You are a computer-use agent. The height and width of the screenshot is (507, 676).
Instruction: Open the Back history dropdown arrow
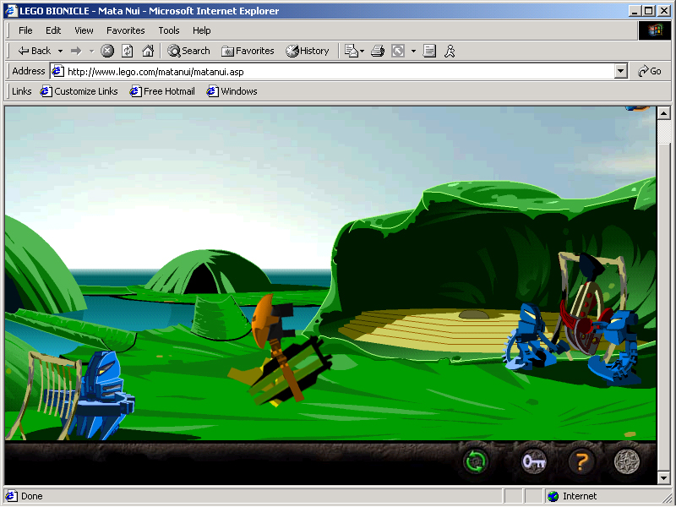coord(60,51)
